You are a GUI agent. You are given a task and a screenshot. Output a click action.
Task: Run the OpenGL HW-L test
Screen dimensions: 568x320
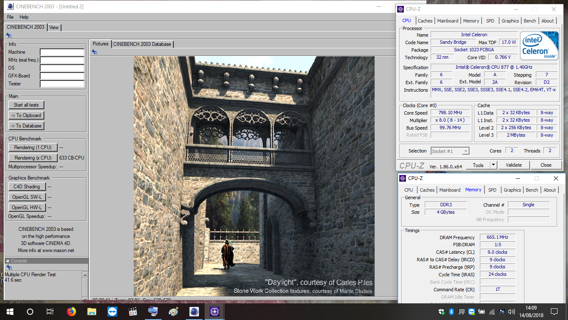coord(27,207)
